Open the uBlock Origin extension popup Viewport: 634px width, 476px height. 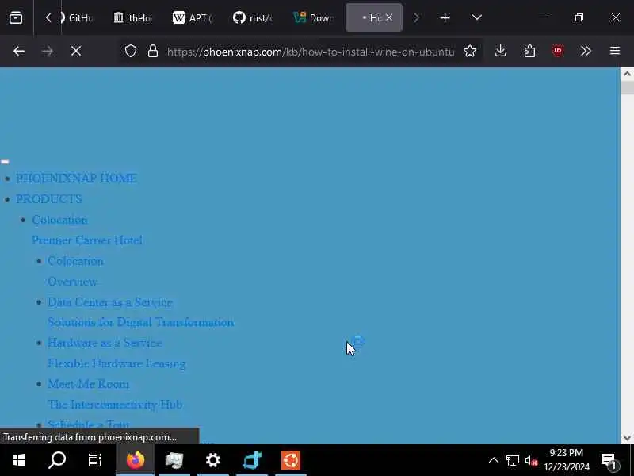coord(558,51)
